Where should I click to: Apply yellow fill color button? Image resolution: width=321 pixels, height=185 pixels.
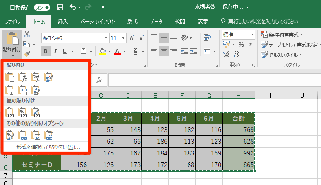[x=102, y=51]
